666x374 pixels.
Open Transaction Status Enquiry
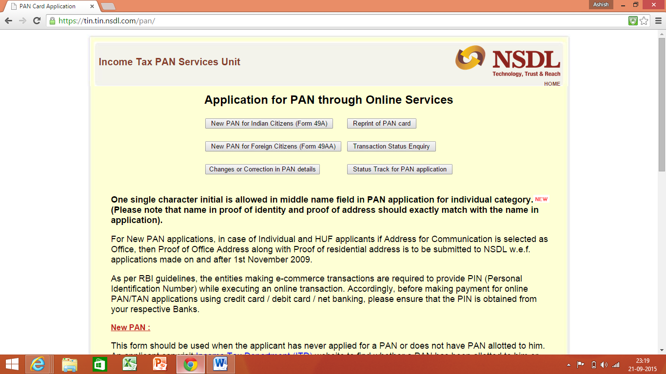pos(392,147)
